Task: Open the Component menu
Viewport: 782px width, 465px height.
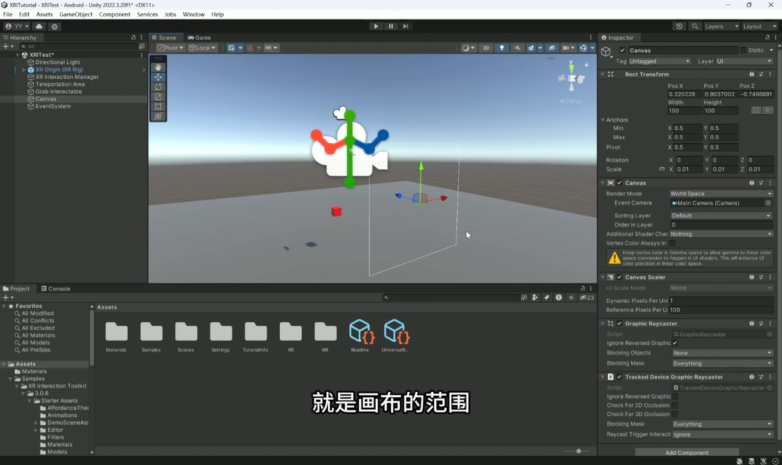Action: (115, 14)
